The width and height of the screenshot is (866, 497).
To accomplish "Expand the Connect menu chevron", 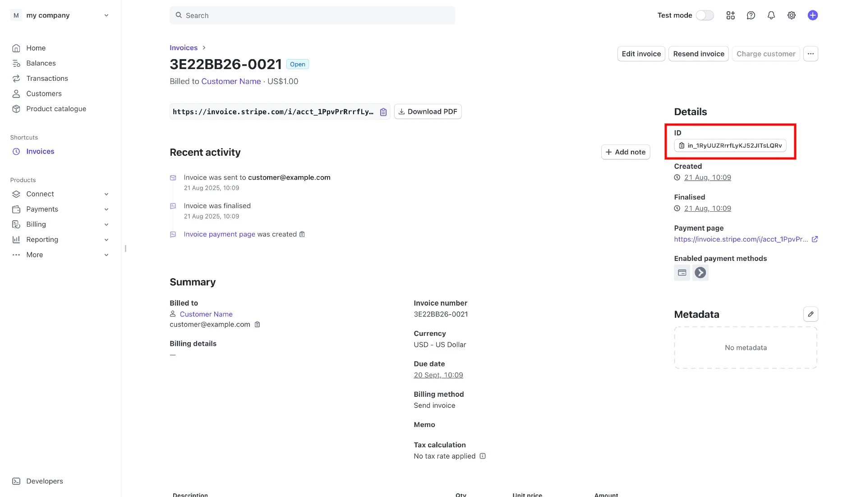I will tap(106, 194).
